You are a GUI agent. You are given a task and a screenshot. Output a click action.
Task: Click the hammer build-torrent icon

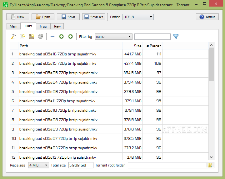click(x=13, y=37)
